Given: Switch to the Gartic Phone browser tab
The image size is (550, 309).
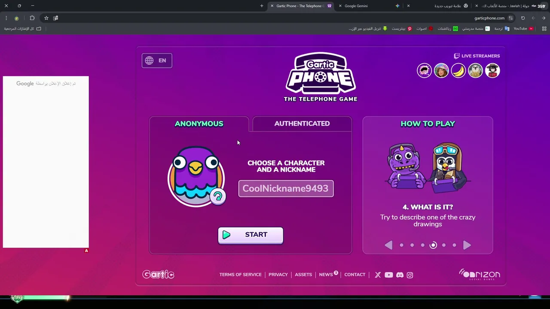Looking at the screenshot, I should point(301,6).
